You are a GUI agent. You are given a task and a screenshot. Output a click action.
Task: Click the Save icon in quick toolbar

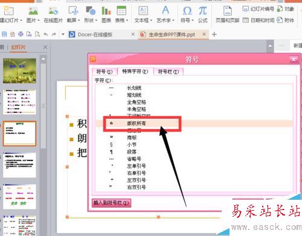click(4, 34)
